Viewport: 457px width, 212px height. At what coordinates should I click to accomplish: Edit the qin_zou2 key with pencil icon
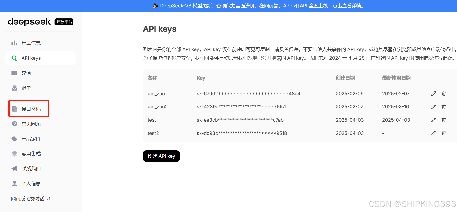click(x=434, y=107)
